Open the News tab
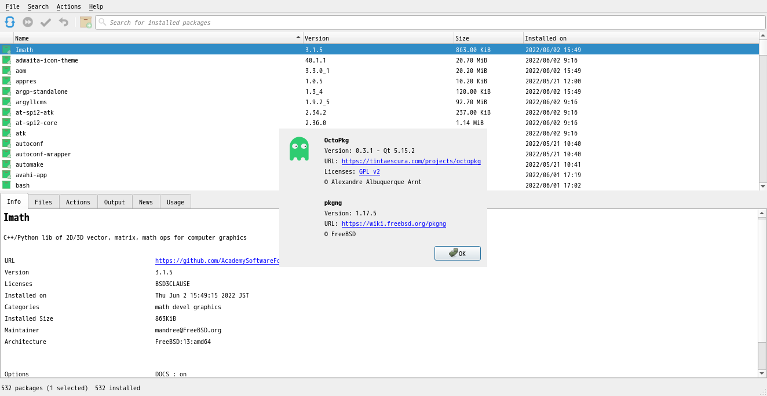 [146, 202]
